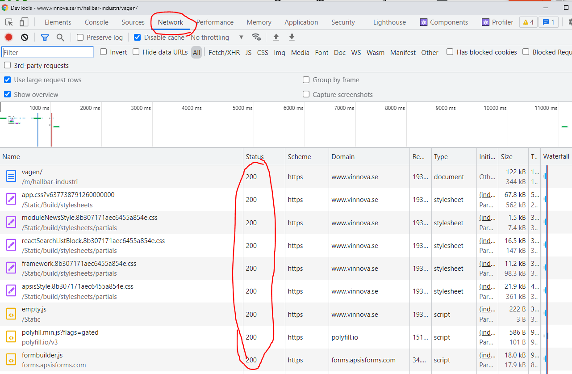The image size is (572, 374).
Task: Click the Filter text input field
Action: [x=47, y=52]
